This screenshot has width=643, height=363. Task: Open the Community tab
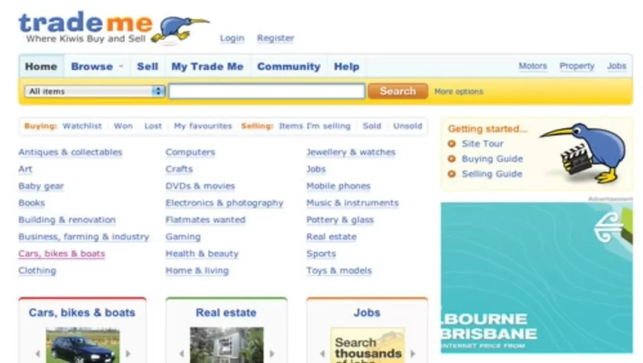point(289,67)
